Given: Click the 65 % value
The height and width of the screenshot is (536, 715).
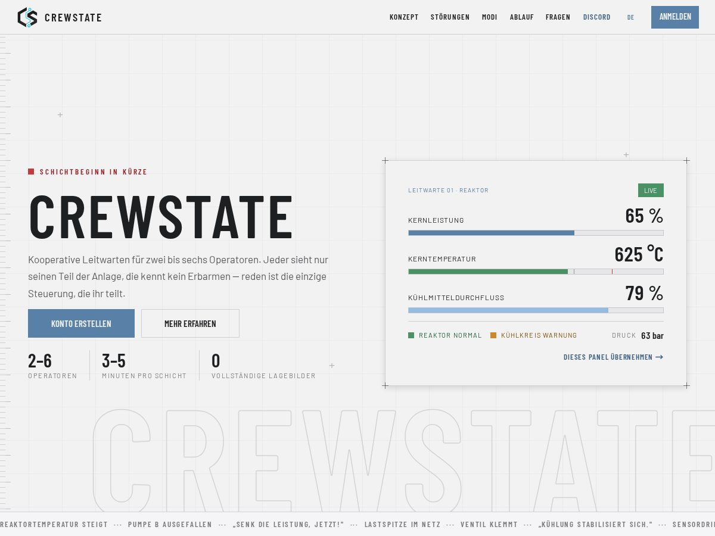Looking at the screenshot, I should tap(644, 216).
